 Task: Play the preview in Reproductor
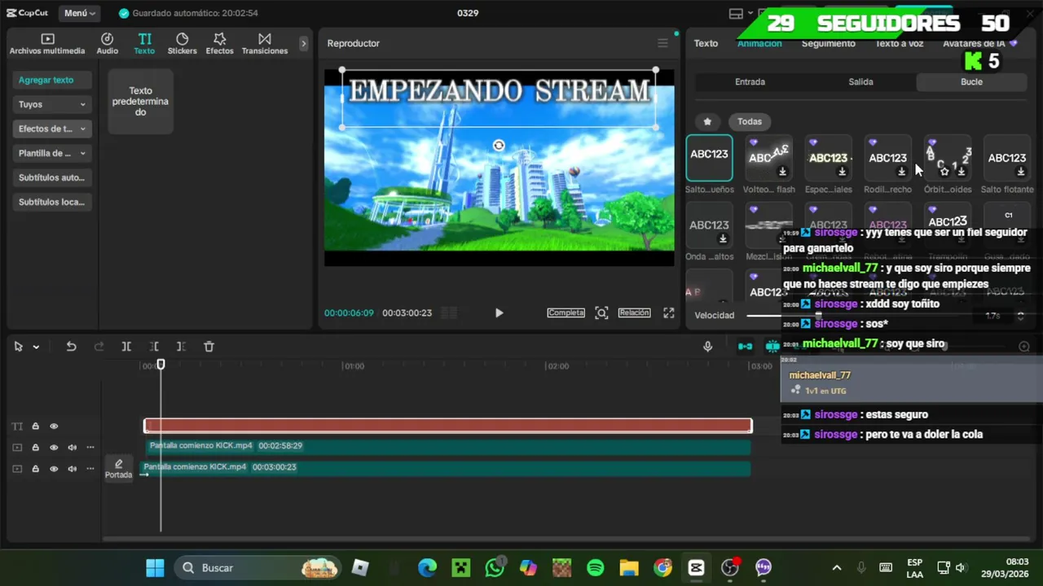(x=499, y=313)
